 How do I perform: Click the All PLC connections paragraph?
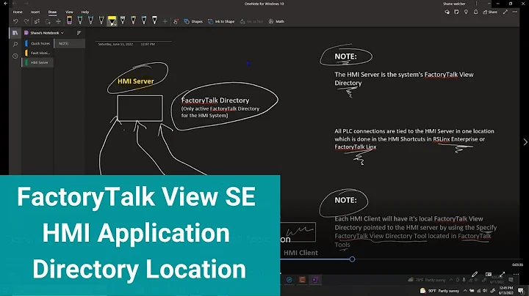tap(414, 139)
